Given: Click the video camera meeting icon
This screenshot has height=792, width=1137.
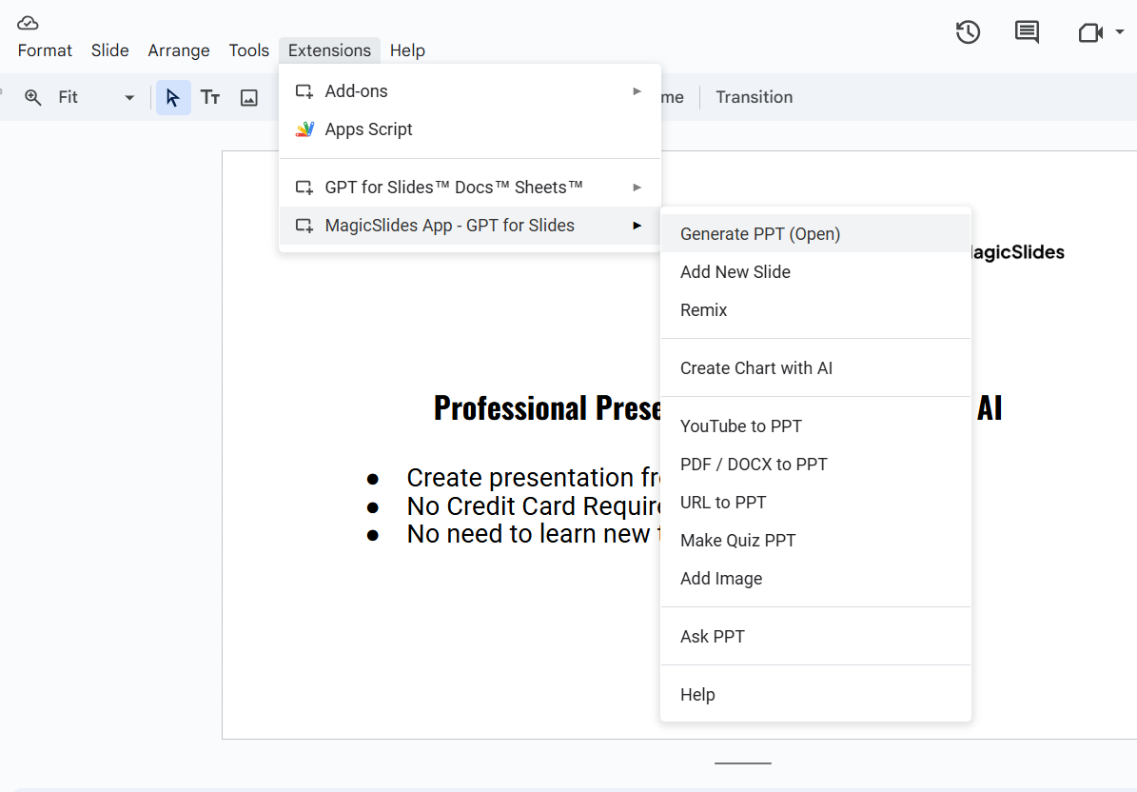Looking at the screenshot, I should (x=1089, y=33).
